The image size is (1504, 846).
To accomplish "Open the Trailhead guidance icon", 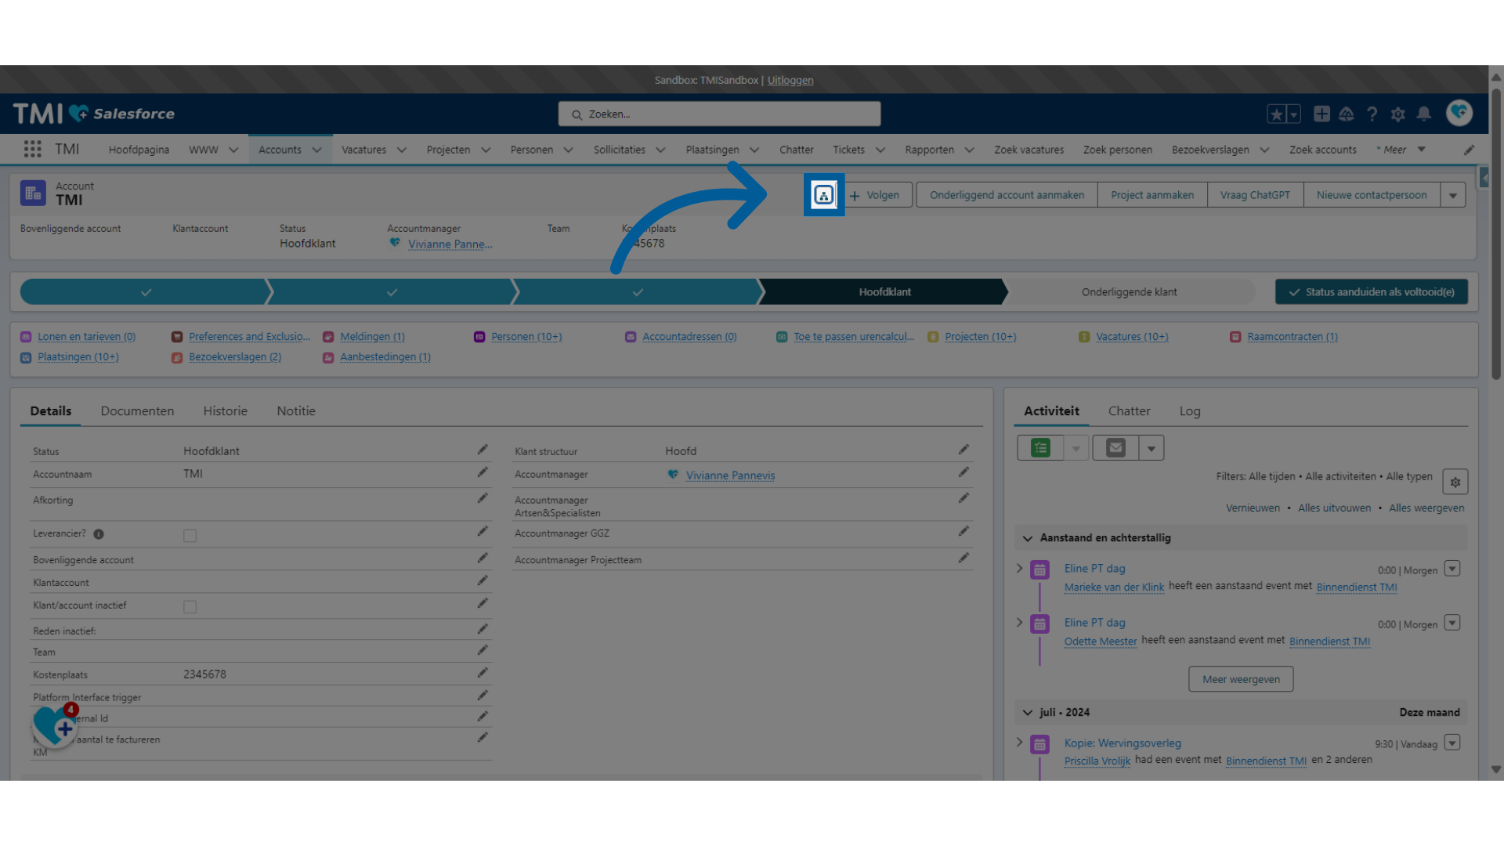I will [1347, 114].
